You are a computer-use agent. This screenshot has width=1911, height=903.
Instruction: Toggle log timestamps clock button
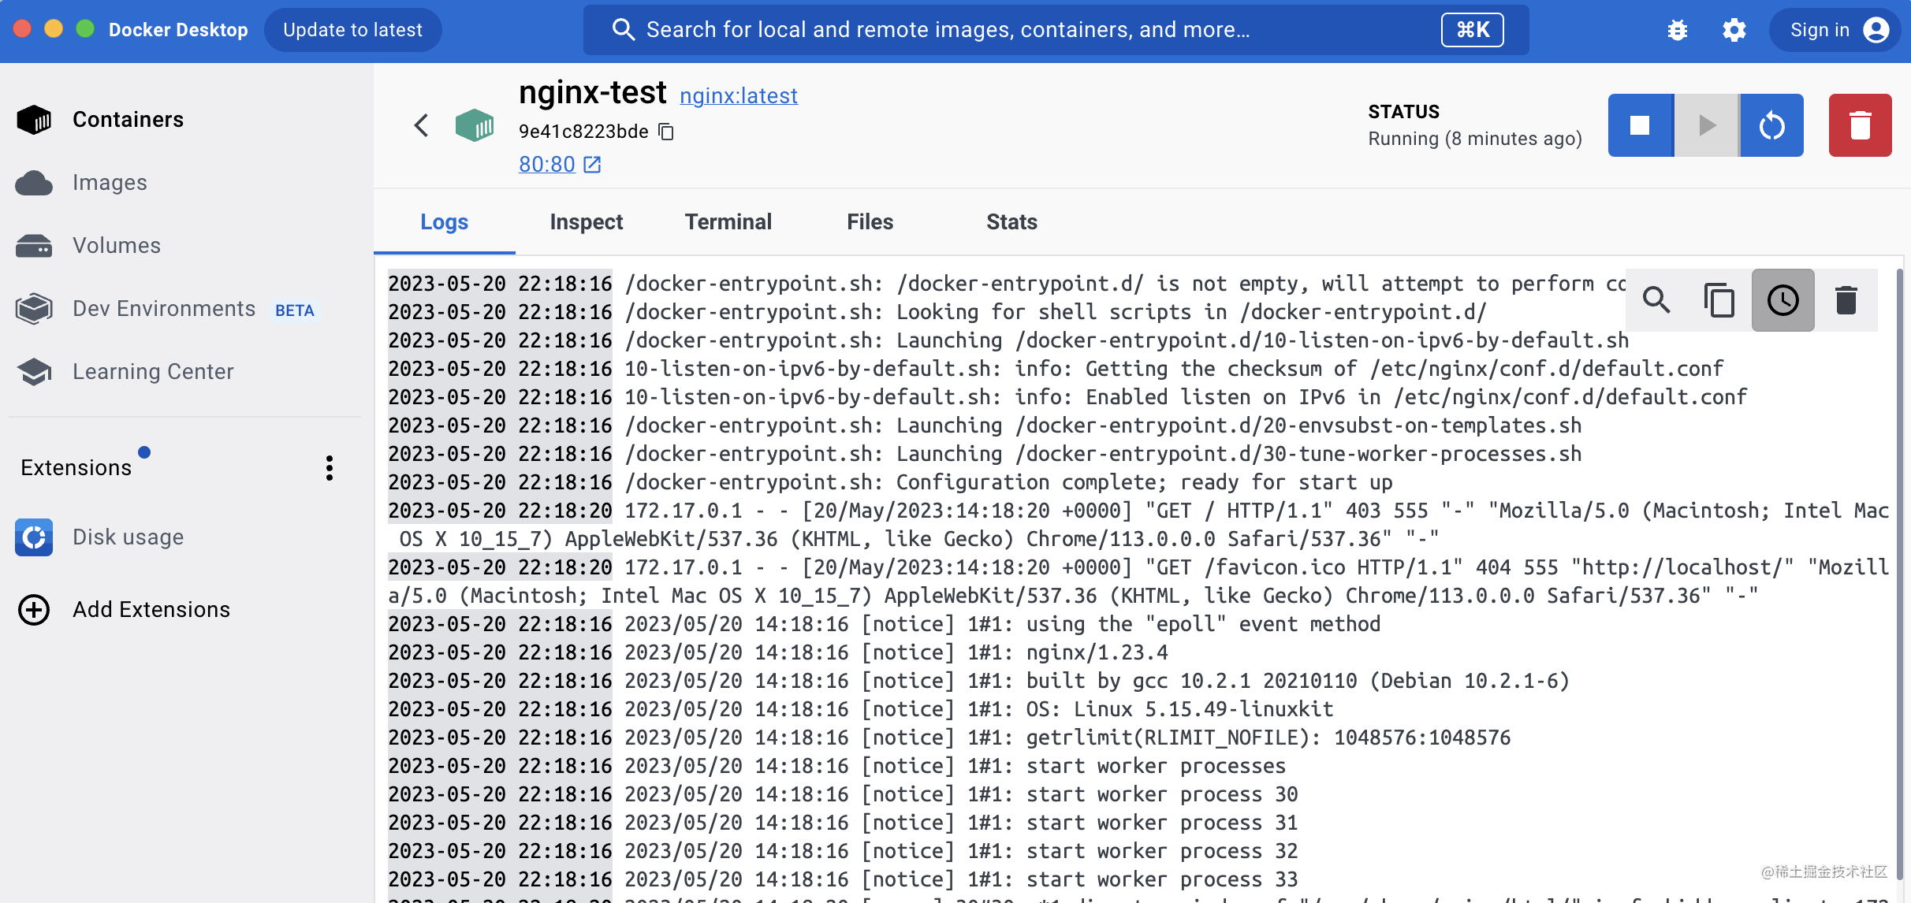(x=1782, y=300)
